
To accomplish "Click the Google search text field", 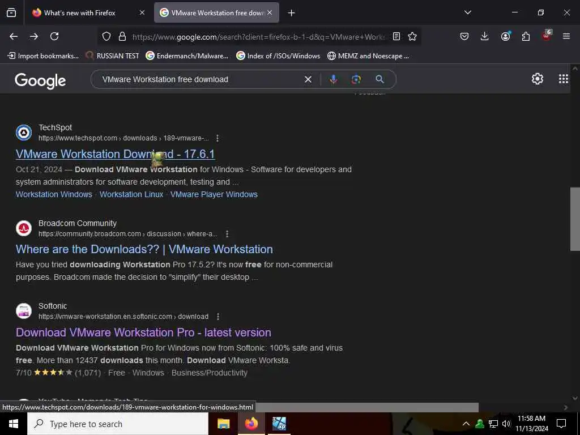I will pyautogui.click(x=200, y=79).
